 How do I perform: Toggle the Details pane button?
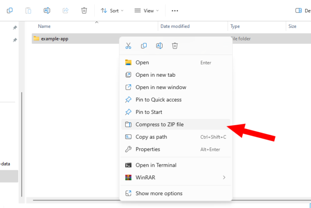(303, 11)
